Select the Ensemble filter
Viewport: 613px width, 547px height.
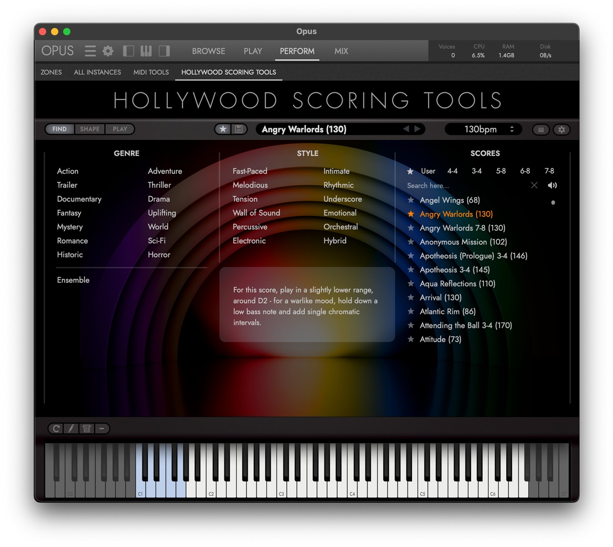[73, 280]
